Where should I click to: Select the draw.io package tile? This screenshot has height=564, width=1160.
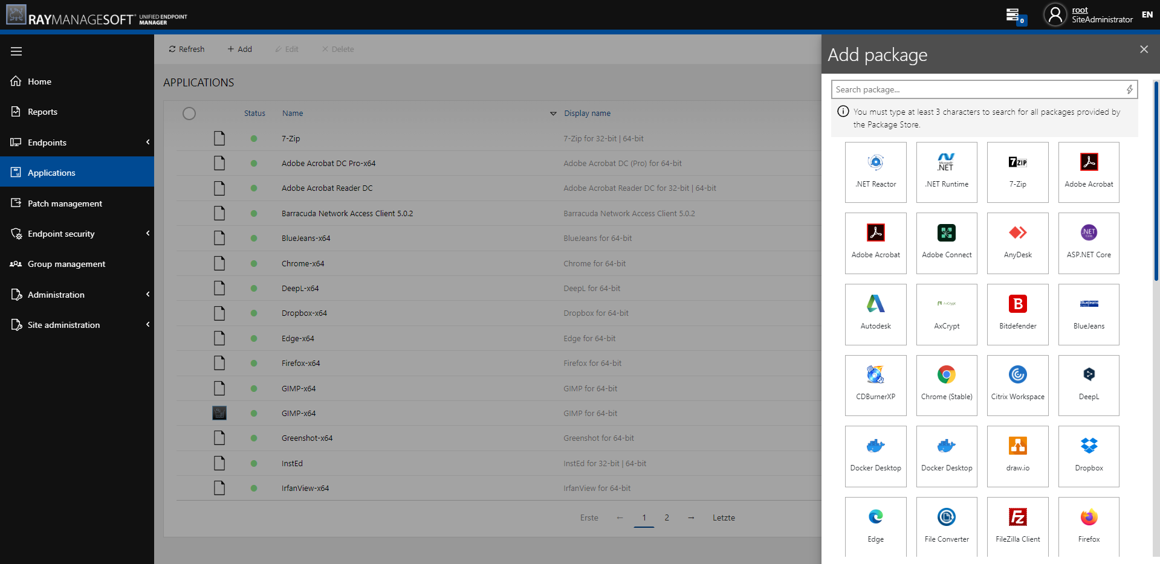pos(1017,457)
